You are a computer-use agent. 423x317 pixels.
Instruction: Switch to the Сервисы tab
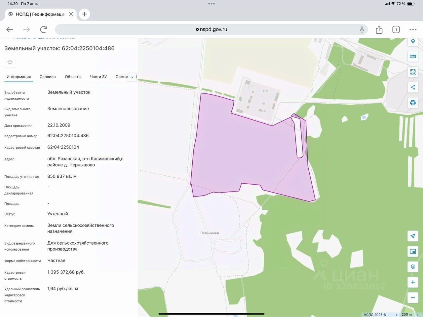(x=48, y=77)
